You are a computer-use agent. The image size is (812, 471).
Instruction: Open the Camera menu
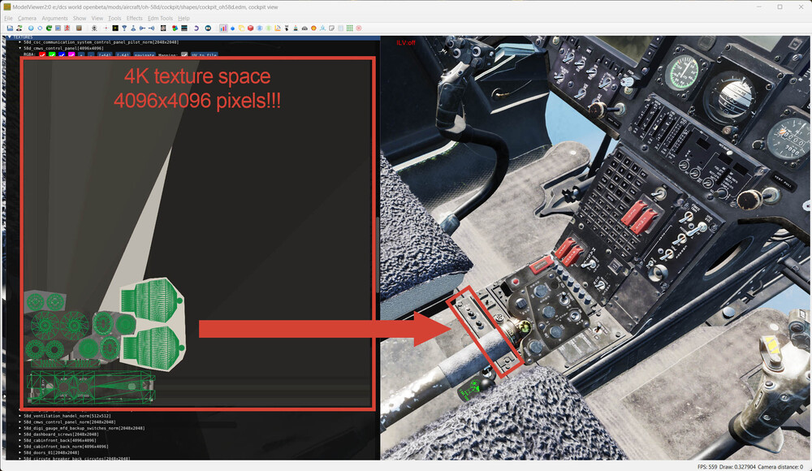tap(26, 18)
